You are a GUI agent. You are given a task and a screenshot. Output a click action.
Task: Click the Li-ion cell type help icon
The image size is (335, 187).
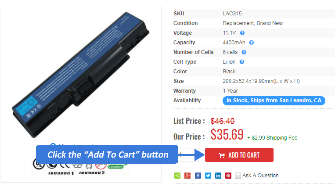coord(241,62)
